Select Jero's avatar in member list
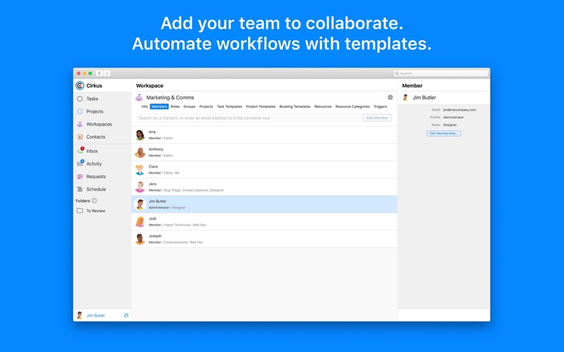This screenshot has height=352, width=564. (140, 187)
